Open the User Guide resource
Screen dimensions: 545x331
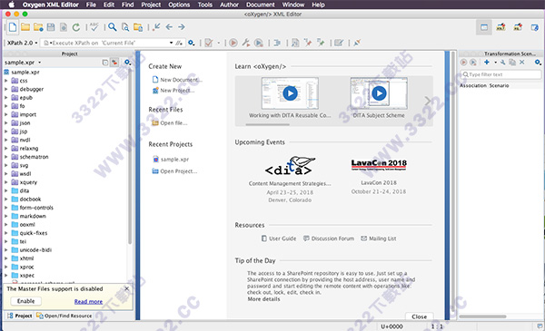pyautogui.click(x=279, y=239)
